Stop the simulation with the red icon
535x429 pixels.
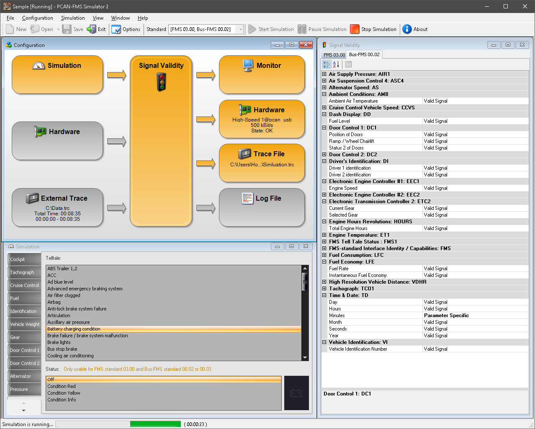(x=355, y=29)
